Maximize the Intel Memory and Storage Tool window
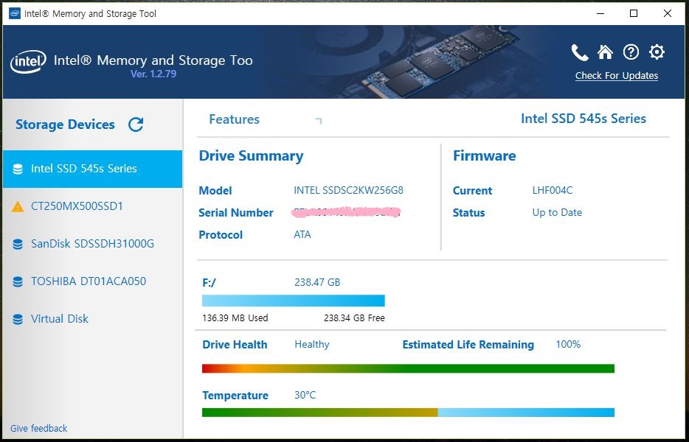This screenshot has height=442, width=689. tap(634, 13)
